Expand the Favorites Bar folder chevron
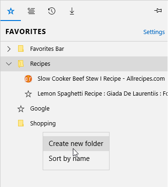 [9, 49]
